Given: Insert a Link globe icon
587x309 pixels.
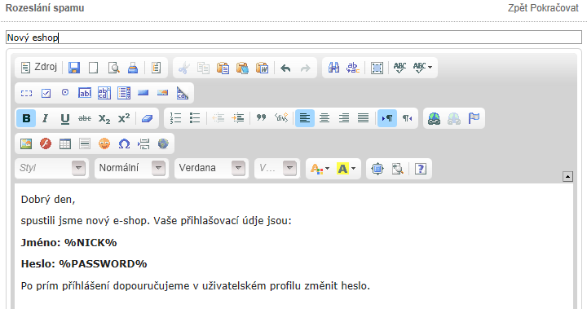Looking at the screenshot, I should [x=435, y=118].
